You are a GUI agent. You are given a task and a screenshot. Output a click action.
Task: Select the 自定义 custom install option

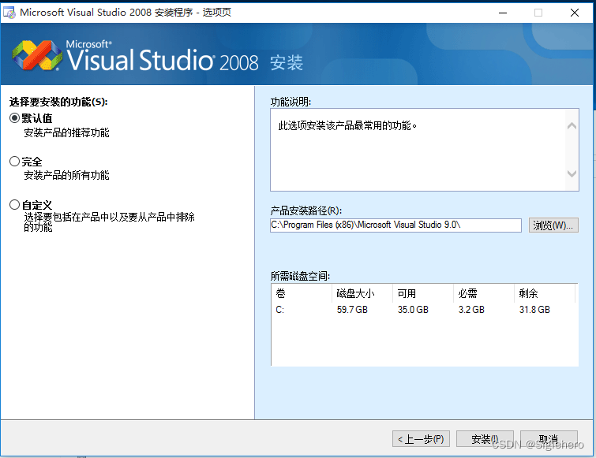click(15, 205)
